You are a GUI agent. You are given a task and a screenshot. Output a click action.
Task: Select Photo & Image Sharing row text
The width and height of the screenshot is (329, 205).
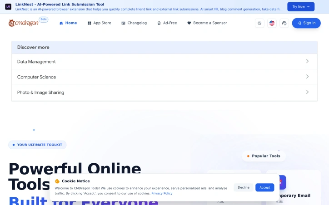pos(41,93)
